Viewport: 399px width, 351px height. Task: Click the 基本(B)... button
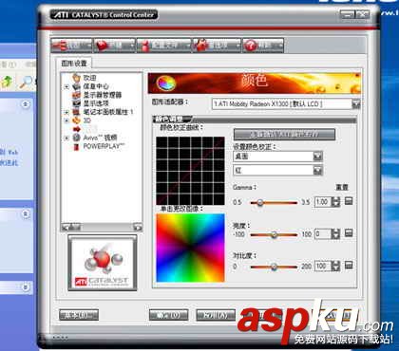79,315
